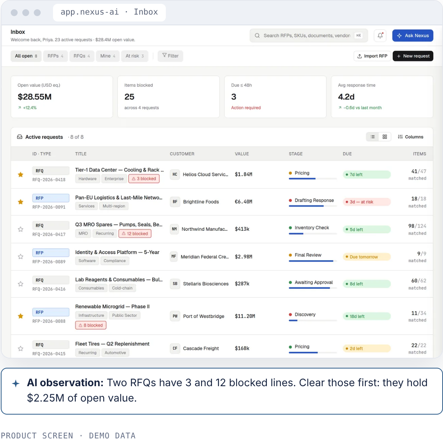Click the Due tomorrow pill
Image resolution: width=443 pixels, height=443 pixels.
click(x=367, y=257)
